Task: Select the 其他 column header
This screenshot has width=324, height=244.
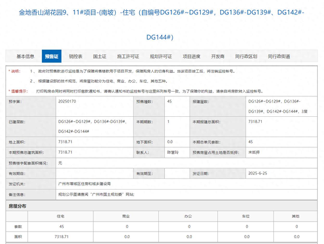Action: (296, 216)
